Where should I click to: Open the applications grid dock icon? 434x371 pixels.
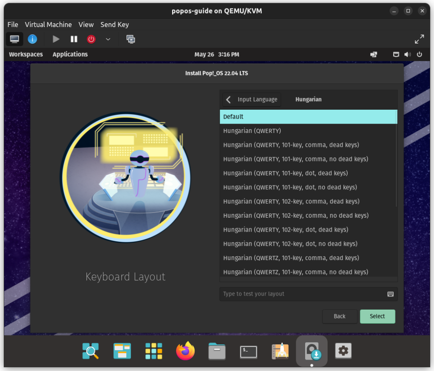[x=153, y=351]
